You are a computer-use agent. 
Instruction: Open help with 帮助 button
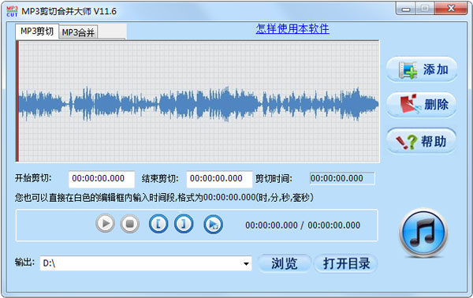422,141
